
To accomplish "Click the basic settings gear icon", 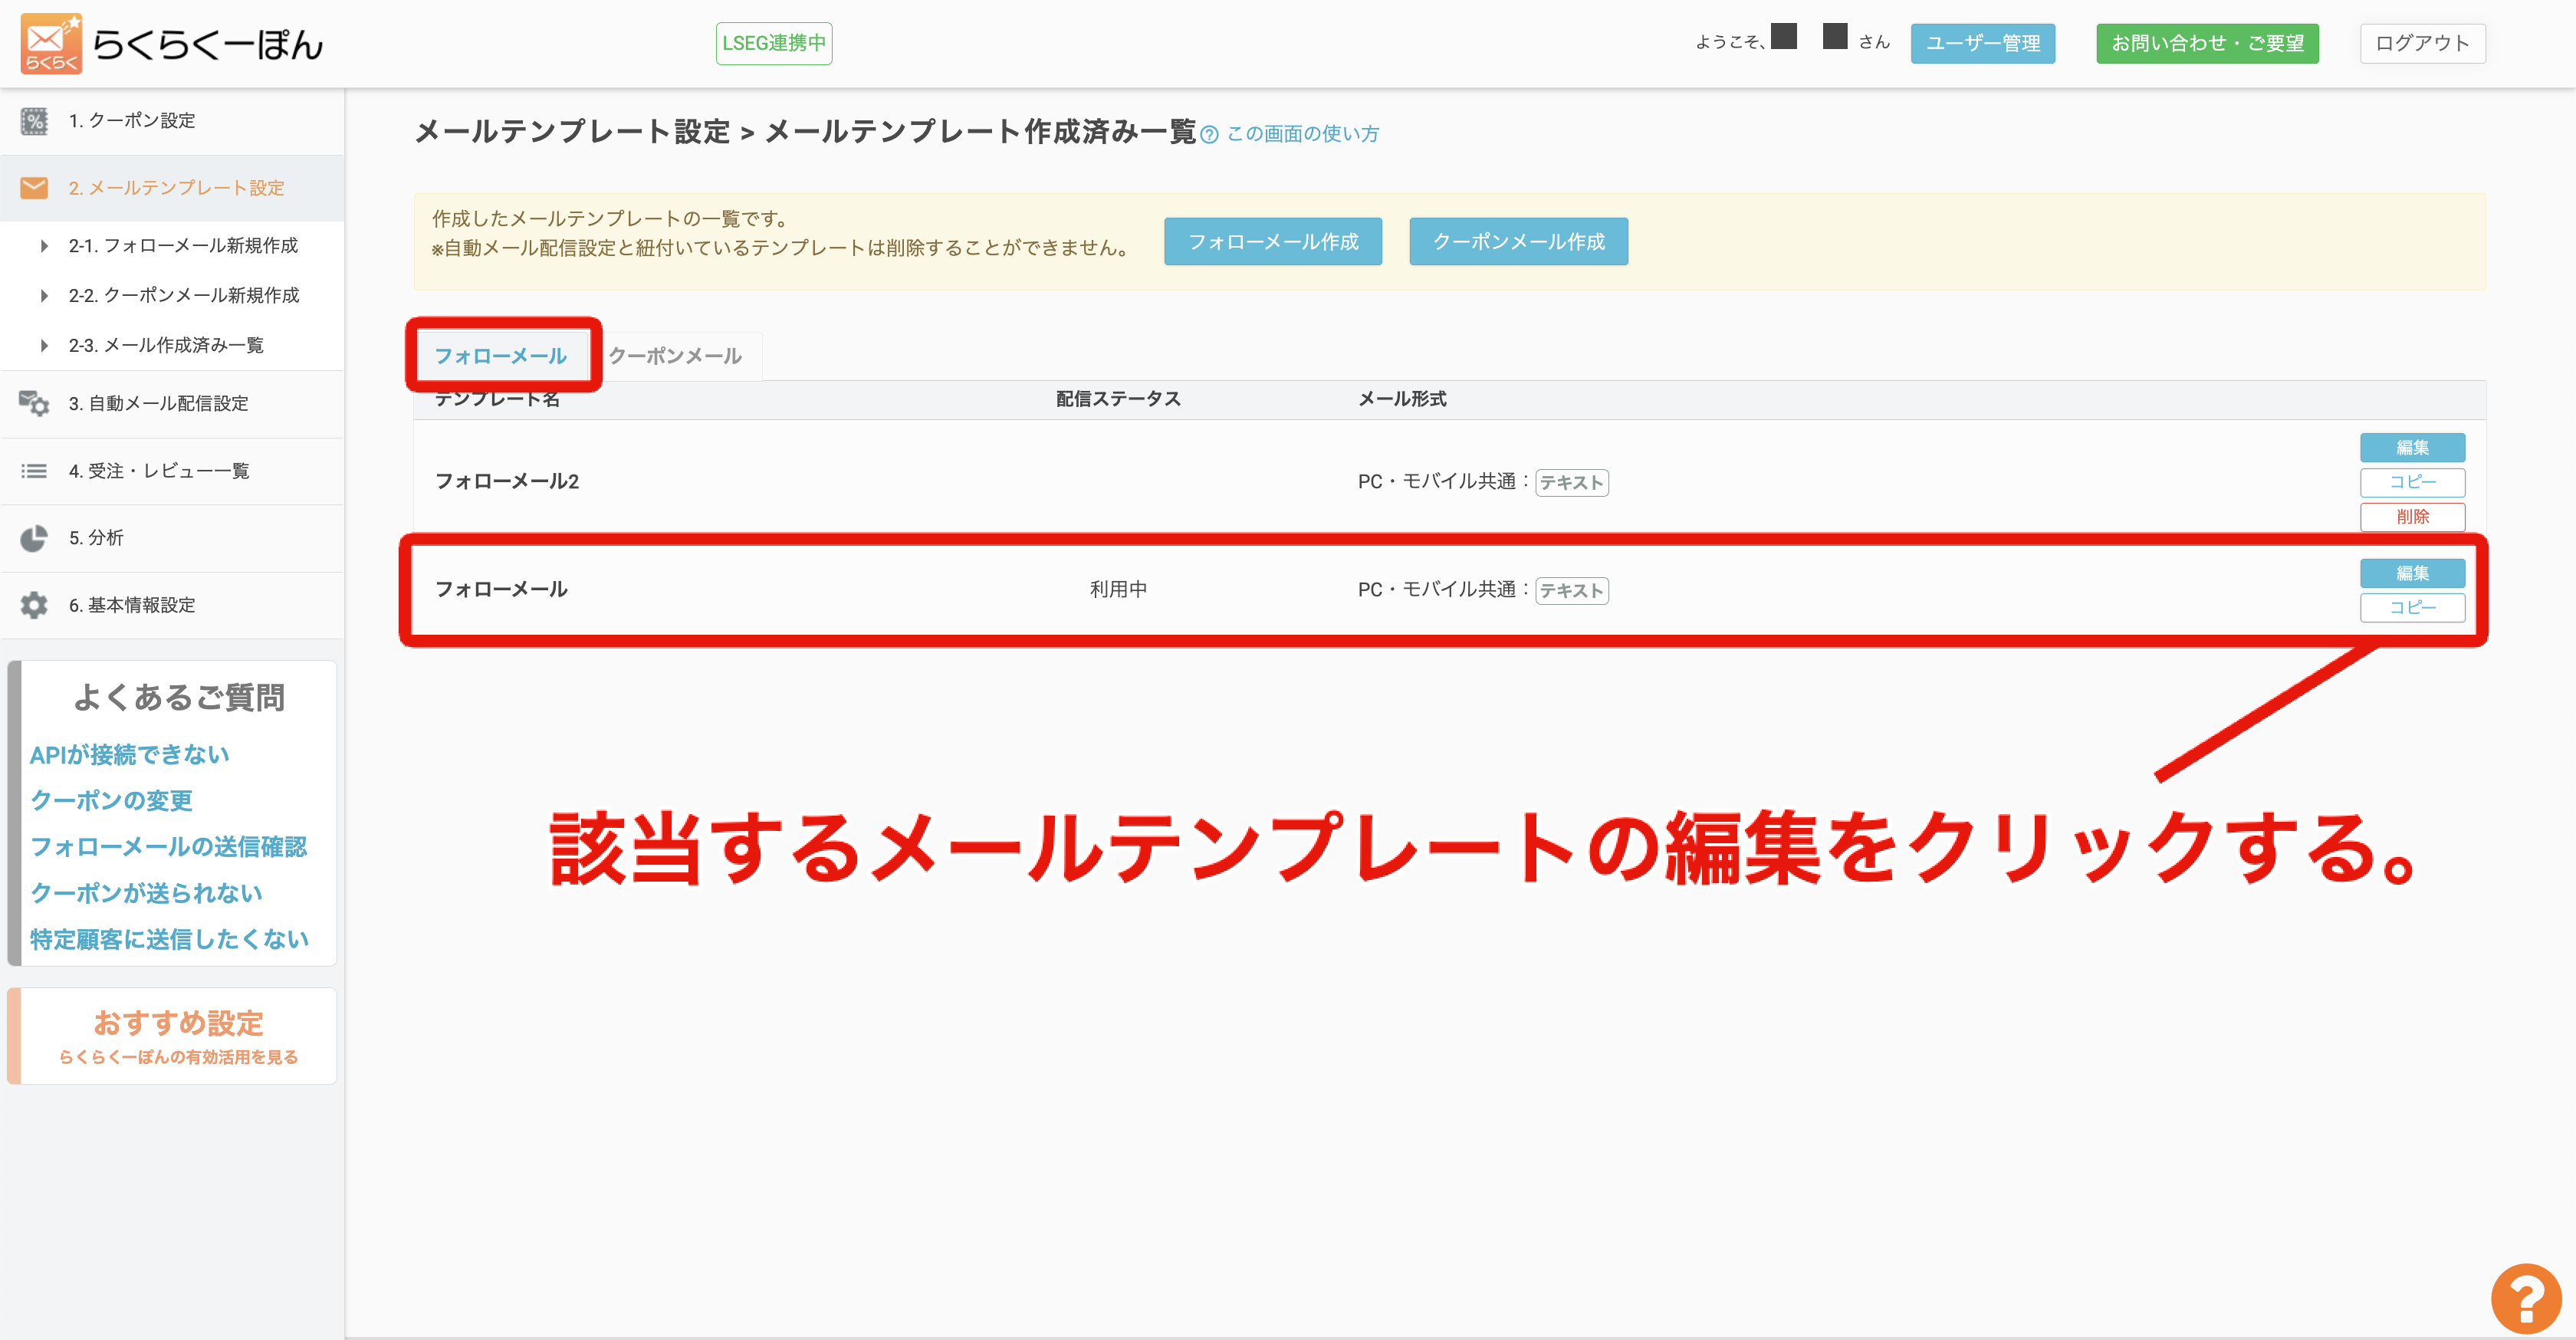I will [x=34, y=605].
